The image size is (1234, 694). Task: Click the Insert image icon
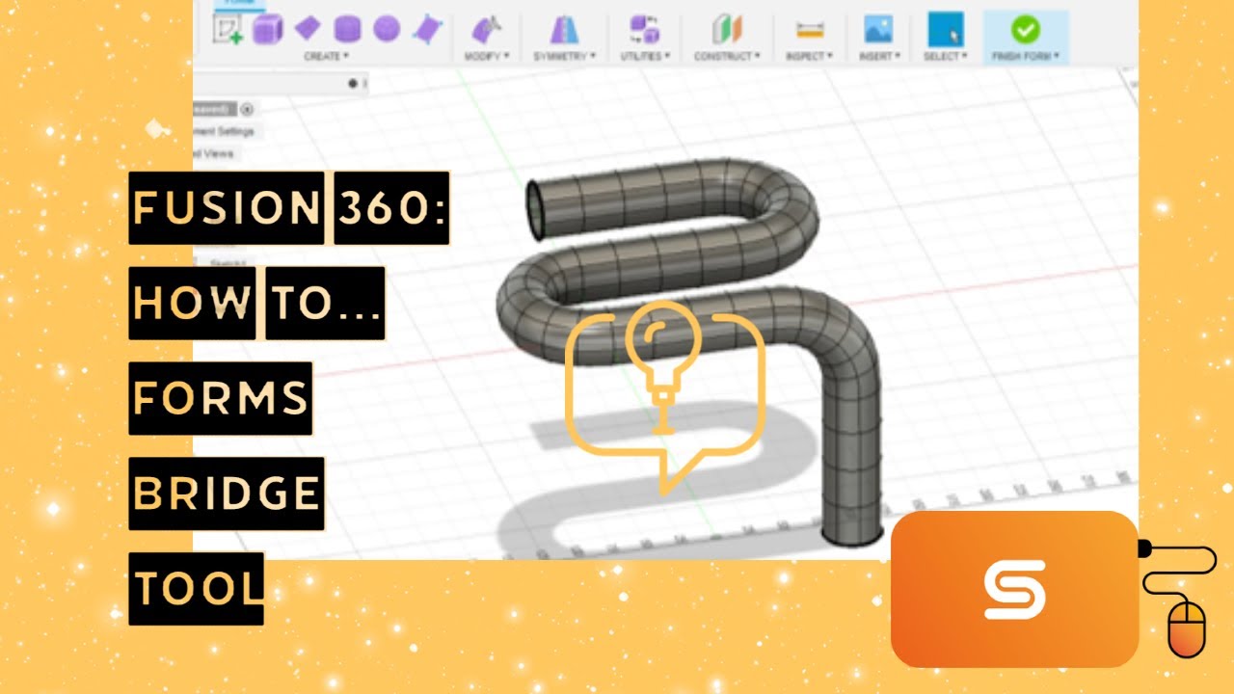point(878,29)
